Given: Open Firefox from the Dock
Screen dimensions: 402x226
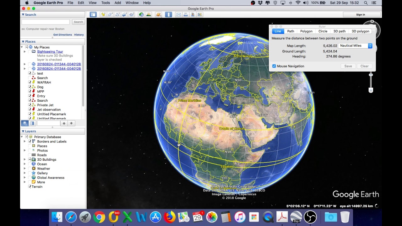Looking at the screenshot, I should tap(170, 217).
